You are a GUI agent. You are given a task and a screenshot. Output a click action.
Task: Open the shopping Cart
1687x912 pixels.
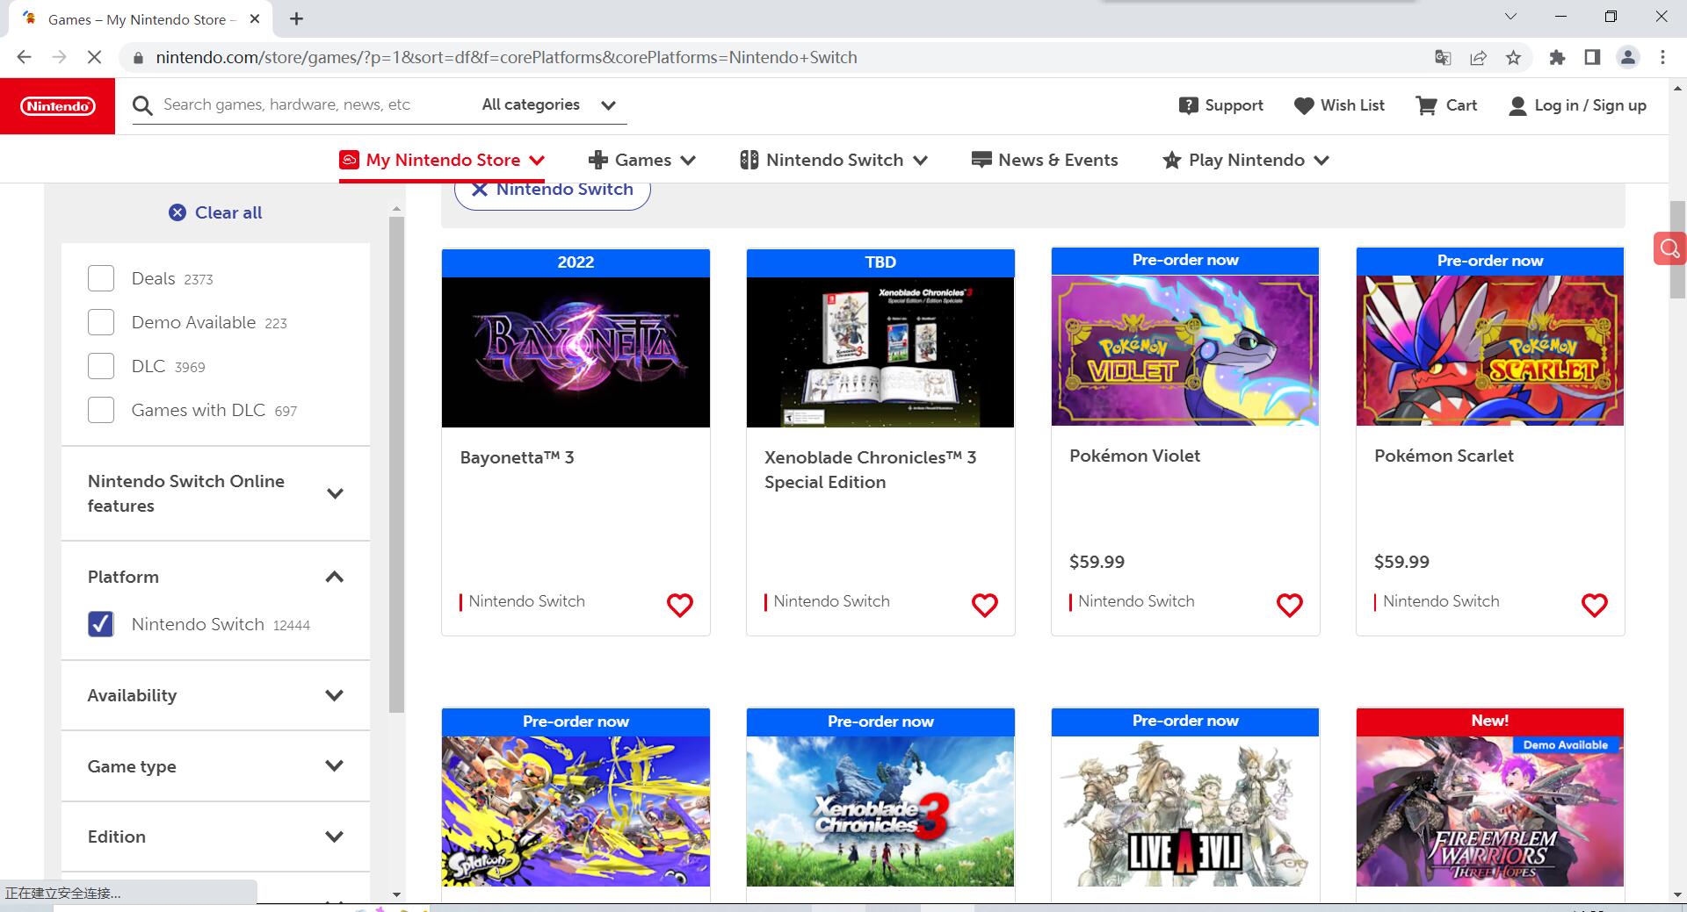point(1446,105)
